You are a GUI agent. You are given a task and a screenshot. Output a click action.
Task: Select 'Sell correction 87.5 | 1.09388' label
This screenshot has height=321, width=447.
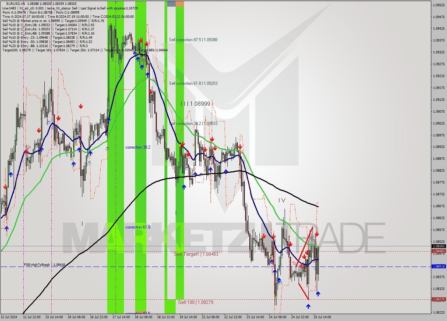point(193,40)
